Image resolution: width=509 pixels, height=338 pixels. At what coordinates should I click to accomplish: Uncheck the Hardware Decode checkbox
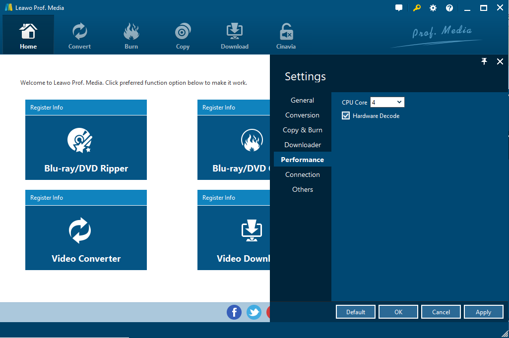346,115
